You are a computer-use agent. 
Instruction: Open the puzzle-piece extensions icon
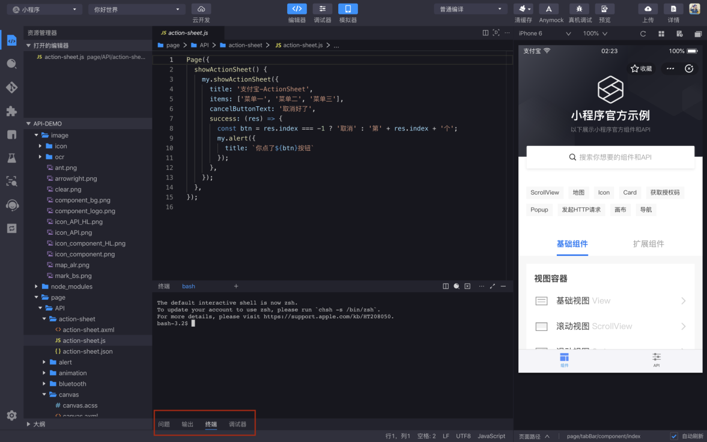click(x=12, y=111)
